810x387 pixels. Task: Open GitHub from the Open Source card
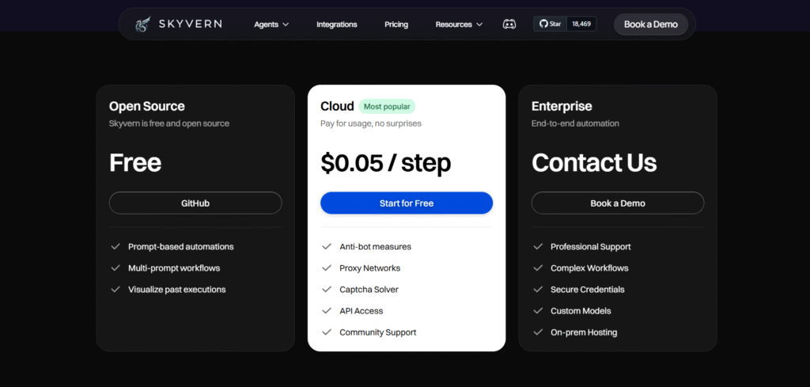(195, 203)
